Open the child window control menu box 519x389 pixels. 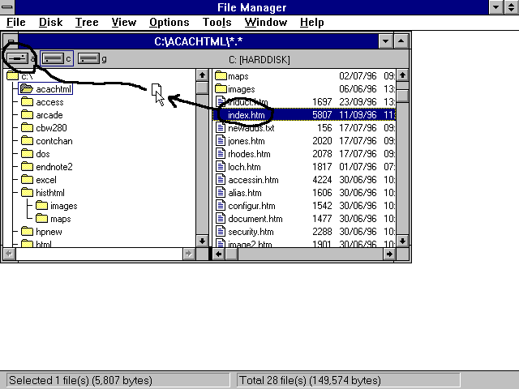click(x=11, y=41)
